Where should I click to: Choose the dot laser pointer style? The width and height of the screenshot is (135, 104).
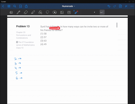click(x=94, y=12)
